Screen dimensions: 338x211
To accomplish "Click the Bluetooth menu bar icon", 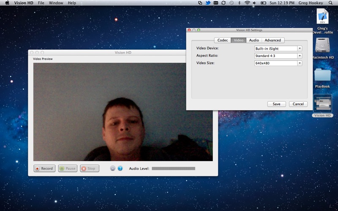I will coord(239,3).
